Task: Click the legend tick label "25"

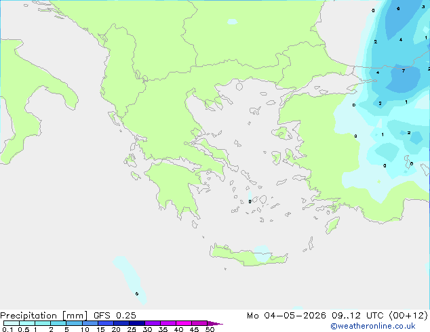Action: (132, 329)
